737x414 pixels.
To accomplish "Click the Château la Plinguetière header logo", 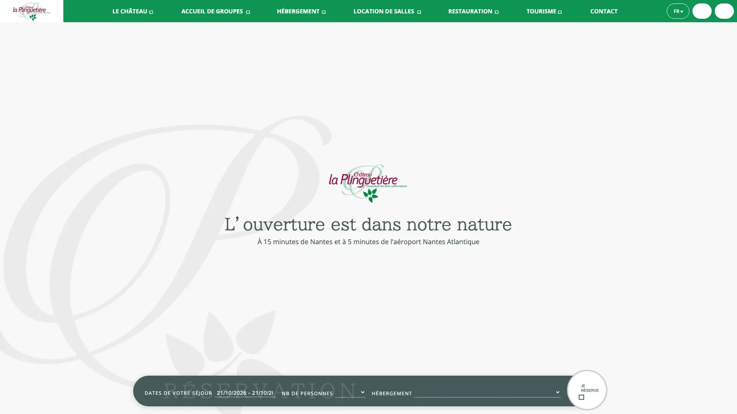I will click(31, 11).
